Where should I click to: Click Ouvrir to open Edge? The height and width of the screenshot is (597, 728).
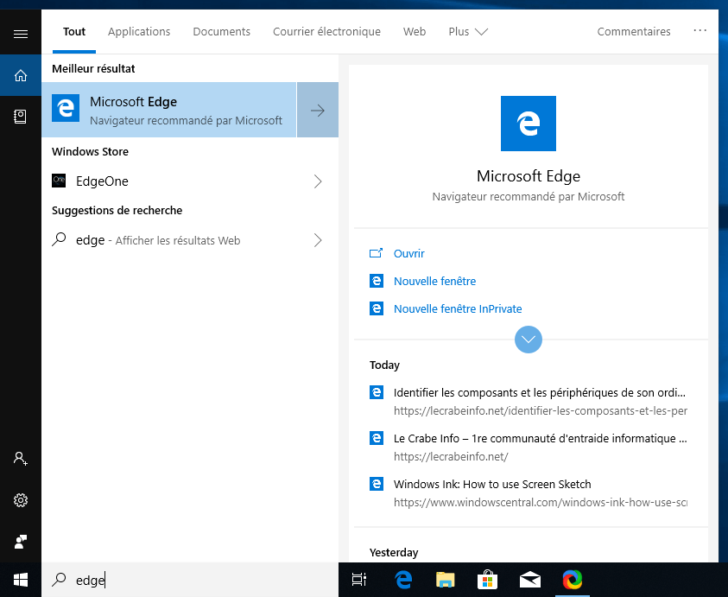408,253
